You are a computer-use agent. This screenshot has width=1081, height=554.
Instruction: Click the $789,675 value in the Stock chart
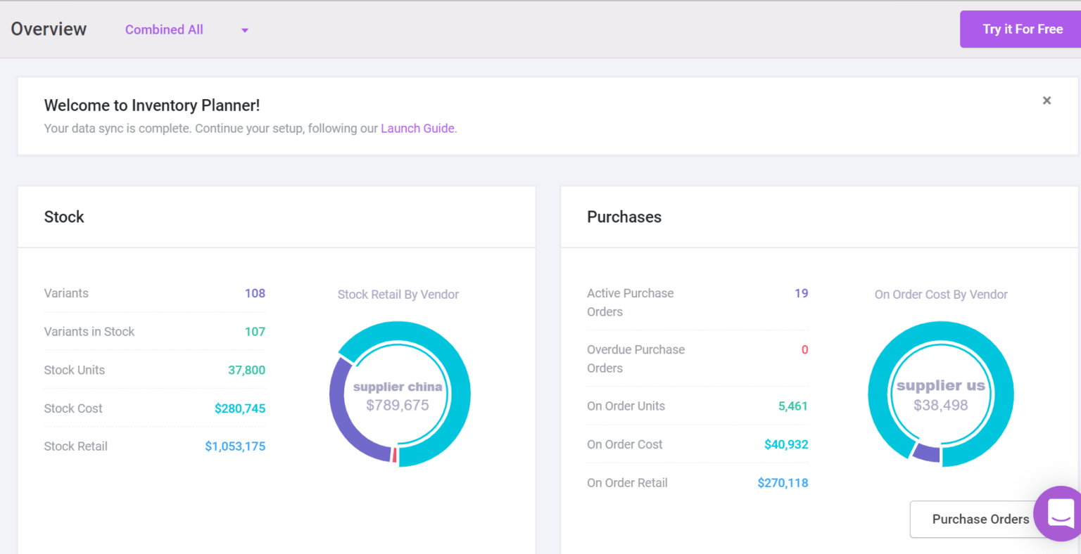tap(398, 405)
